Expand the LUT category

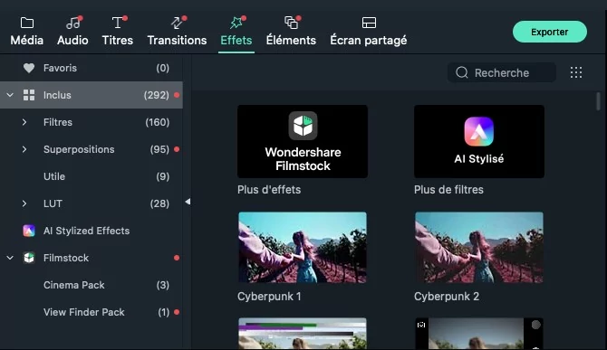tap(24, 203)
